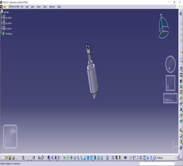183x166 pixels.
Task: Click the 3D compass in viewport
Action: point(164,26)
